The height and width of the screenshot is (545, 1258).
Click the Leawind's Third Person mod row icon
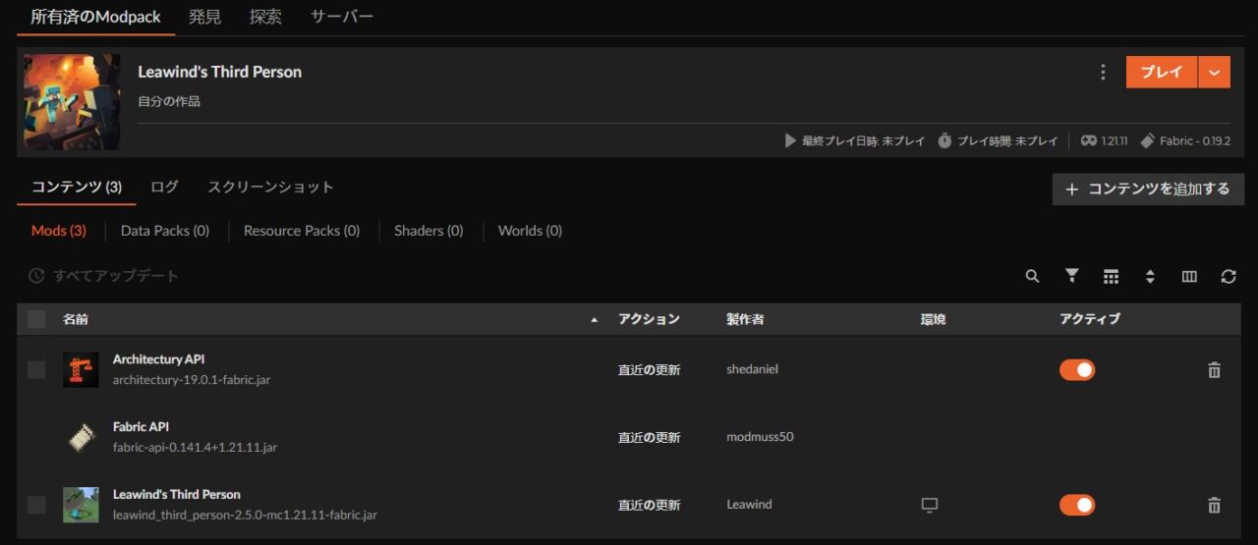81,505
